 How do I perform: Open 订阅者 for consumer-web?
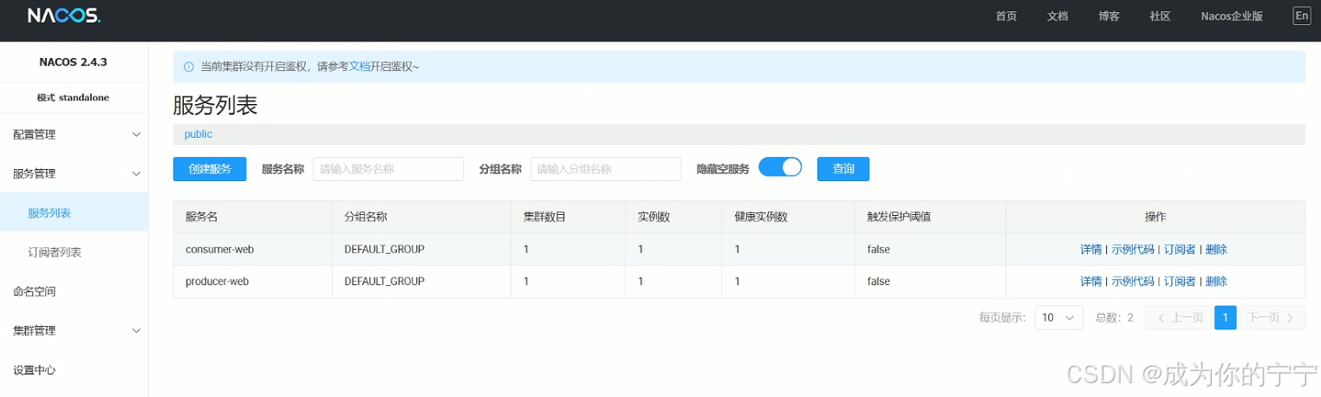(1180, 250)
